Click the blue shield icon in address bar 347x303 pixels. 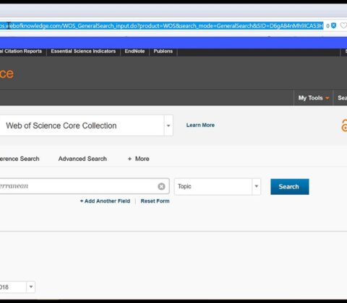[334, 25]
